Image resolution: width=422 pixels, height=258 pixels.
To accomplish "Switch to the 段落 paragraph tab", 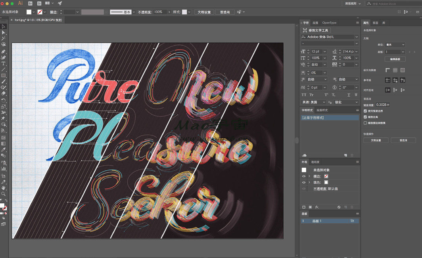I will click(315, 23).
